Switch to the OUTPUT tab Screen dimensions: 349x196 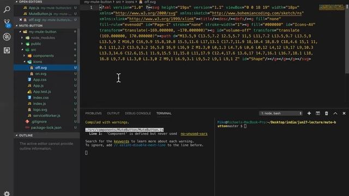(113, 113)
